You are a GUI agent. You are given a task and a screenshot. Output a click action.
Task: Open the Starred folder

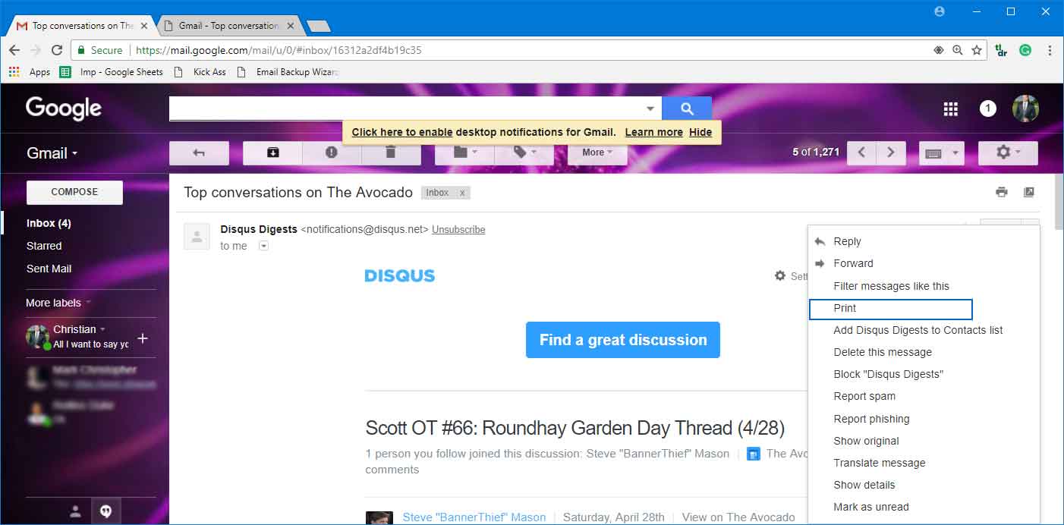click(44, 246)
